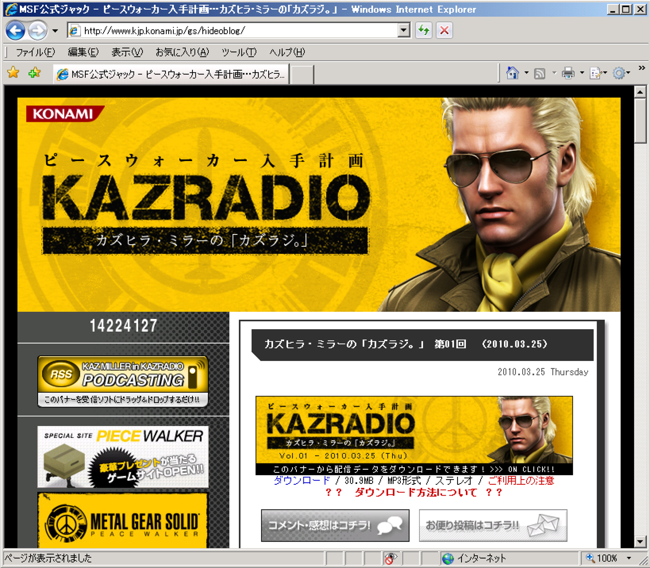Expand the feeds dropdown arrow
650x568 pixels.
[554, 73]
